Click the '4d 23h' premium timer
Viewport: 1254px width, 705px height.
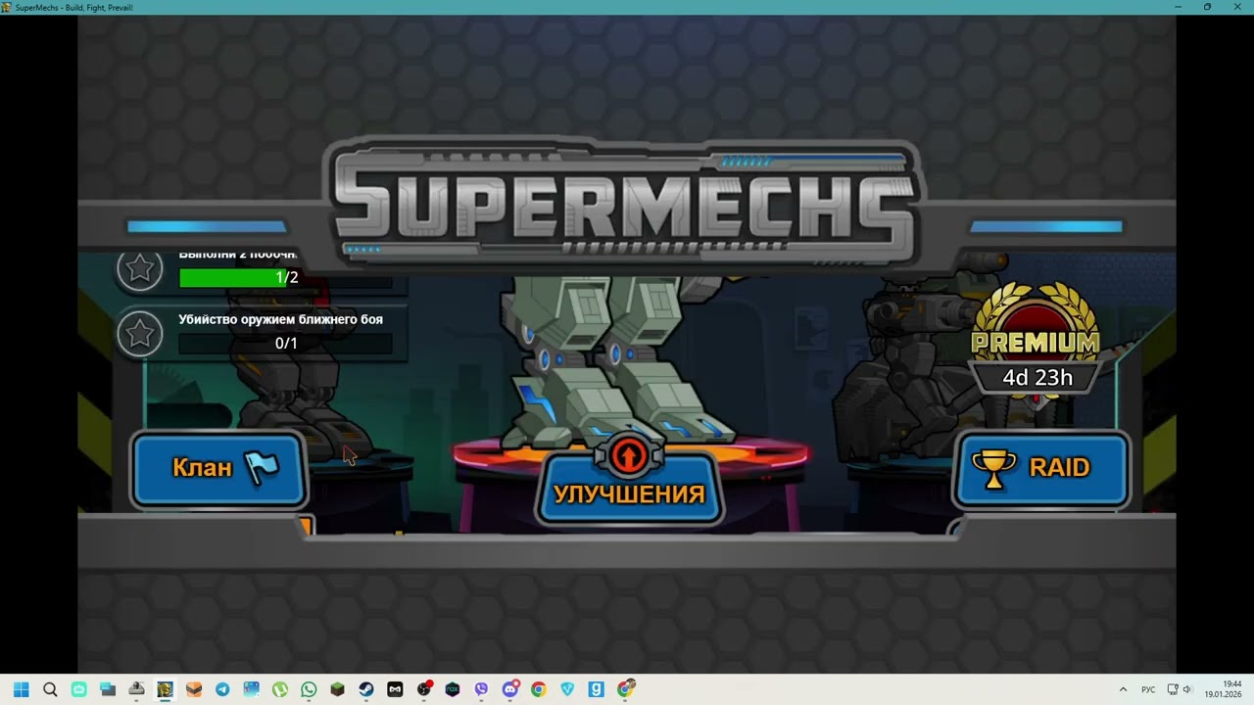1037,378
